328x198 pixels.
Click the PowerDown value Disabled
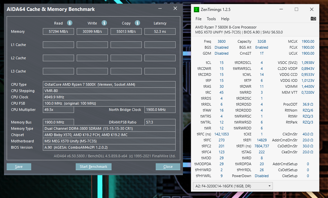[x=262, y=176]
